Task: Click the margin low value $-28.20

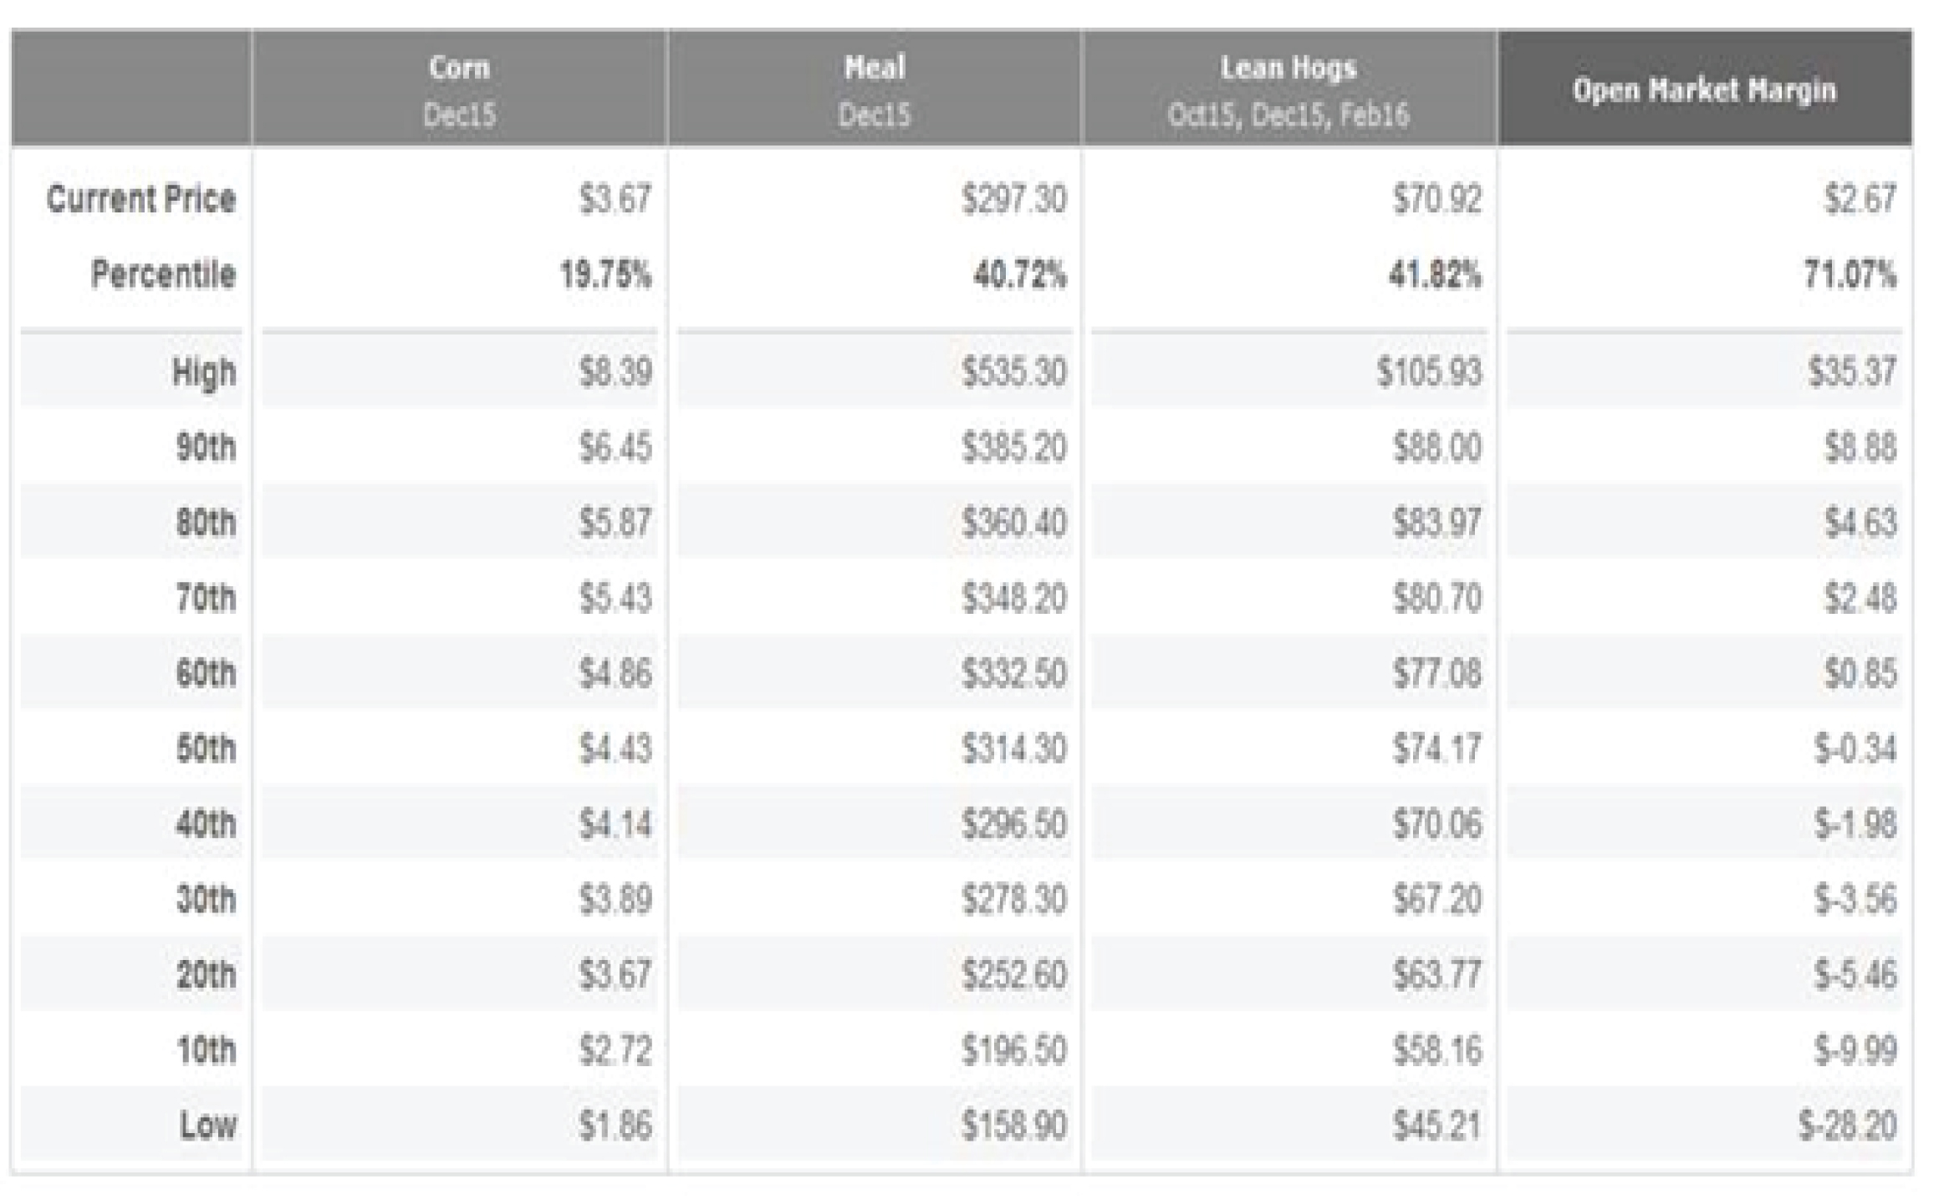Action: point(1848,1125)
